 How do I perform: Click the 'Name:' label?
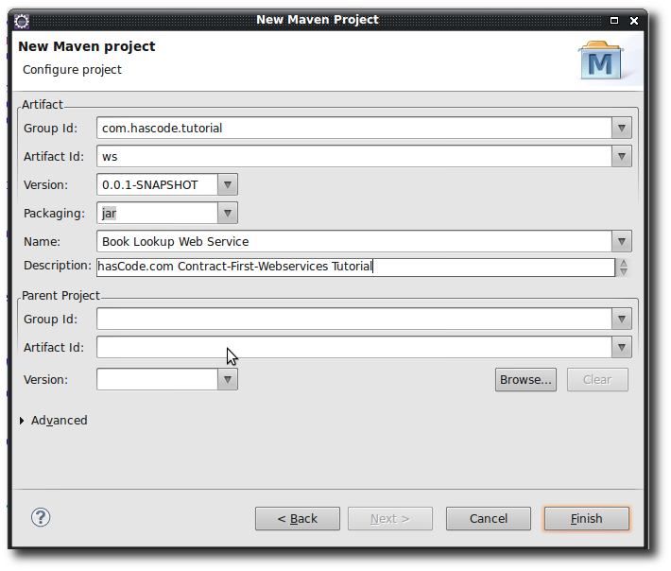pyautogui.click(x=42, y=242)
